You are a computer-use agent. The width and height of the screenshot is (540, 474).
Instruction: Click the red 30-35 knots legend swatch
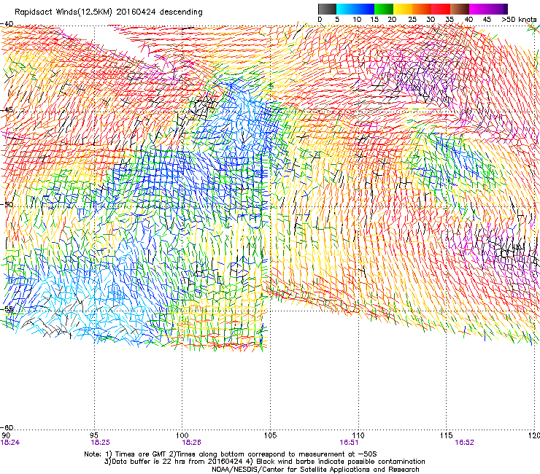pos(441,9)
